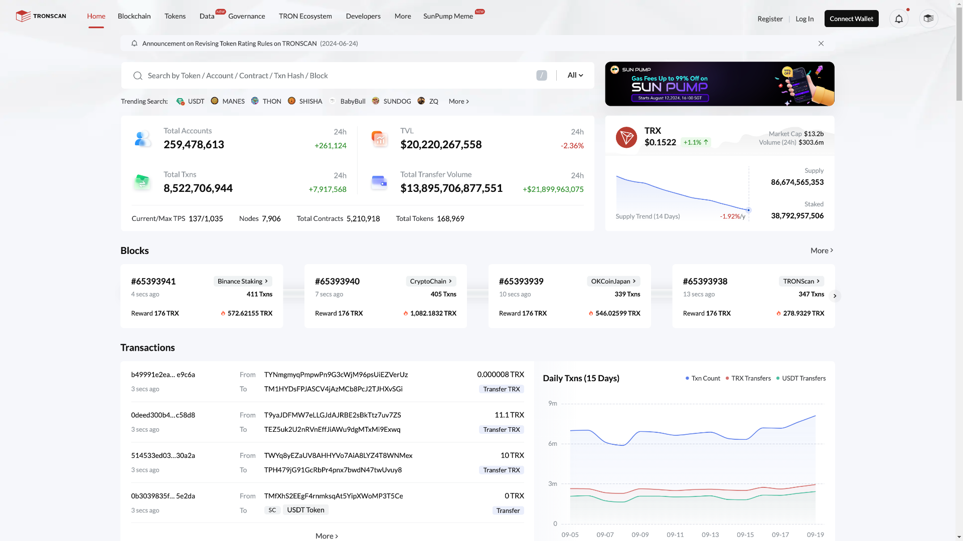Click More under Transactions list
This screenshot has height=541, width=963.
point(327,536)
